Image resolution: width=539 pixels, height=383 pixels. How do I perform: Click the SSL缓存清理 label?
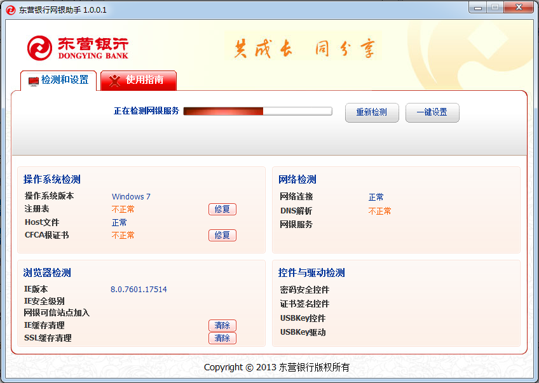[x=48, y=338]
